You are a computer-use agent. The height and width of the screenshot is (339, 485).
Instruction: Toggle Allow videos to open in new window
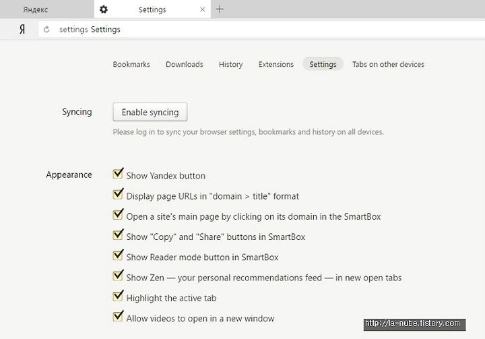tap(118, 317)
